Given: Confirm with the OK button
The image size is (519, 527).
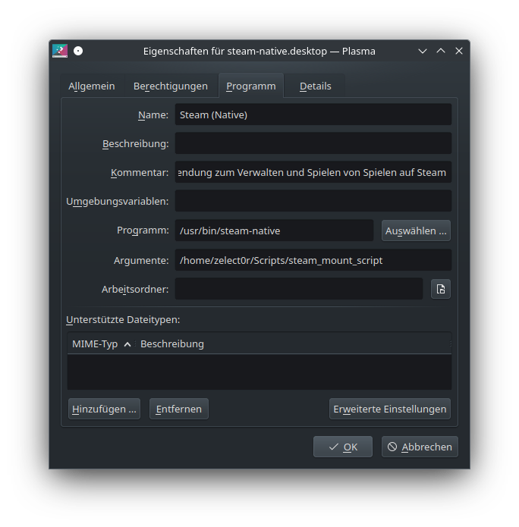Looking at the screenshot, I should click(x=343, y=447).
